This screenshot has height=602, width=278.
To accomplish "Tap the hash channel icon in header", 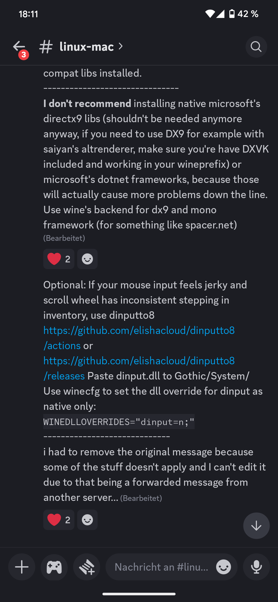I will pyautogui.click(x=46, y=47).
